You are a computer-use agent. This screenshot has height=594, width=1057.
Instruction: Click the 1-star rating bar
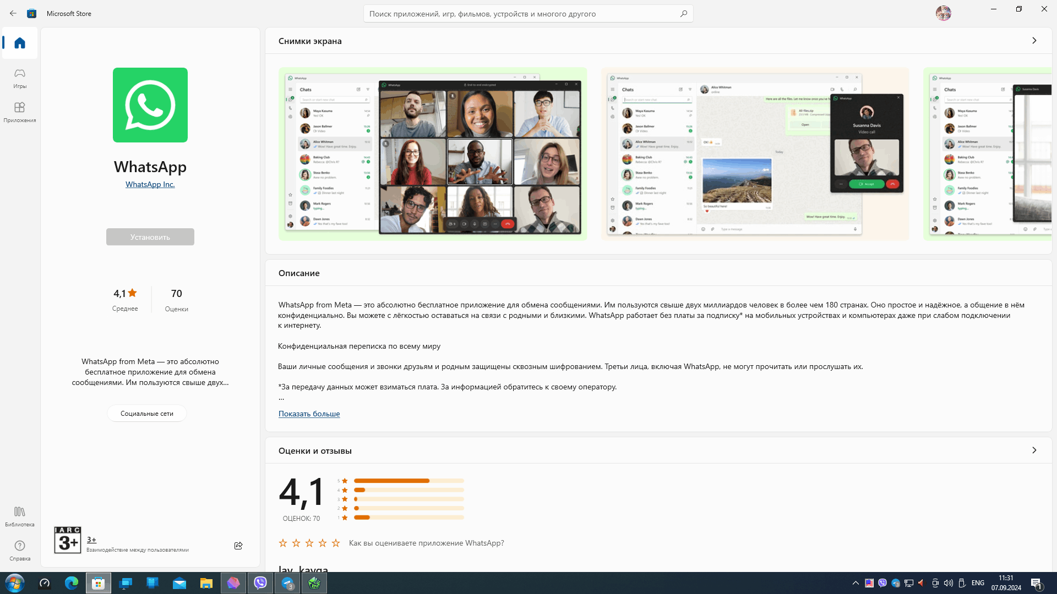409,518
